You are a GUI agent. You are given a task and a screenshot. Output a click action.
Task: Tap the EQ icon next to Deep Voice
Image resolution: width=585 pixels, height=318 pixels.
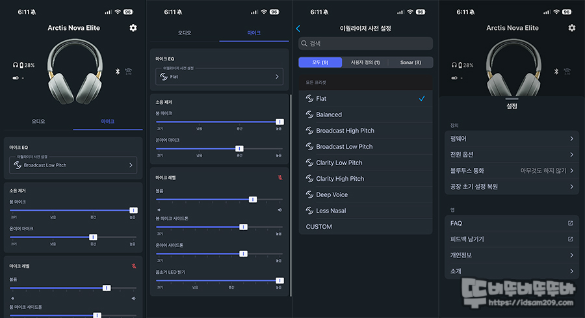309,195
